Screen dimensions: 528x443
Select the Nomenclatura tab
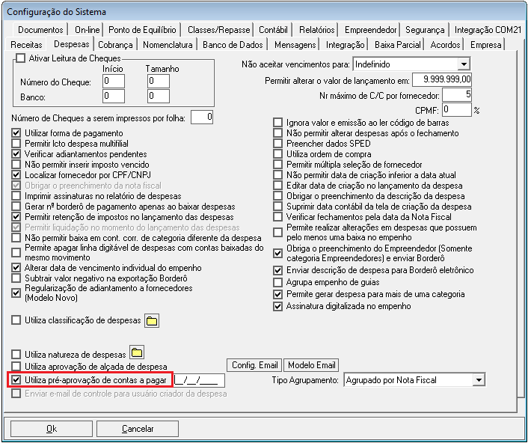[x=168, y=45]
